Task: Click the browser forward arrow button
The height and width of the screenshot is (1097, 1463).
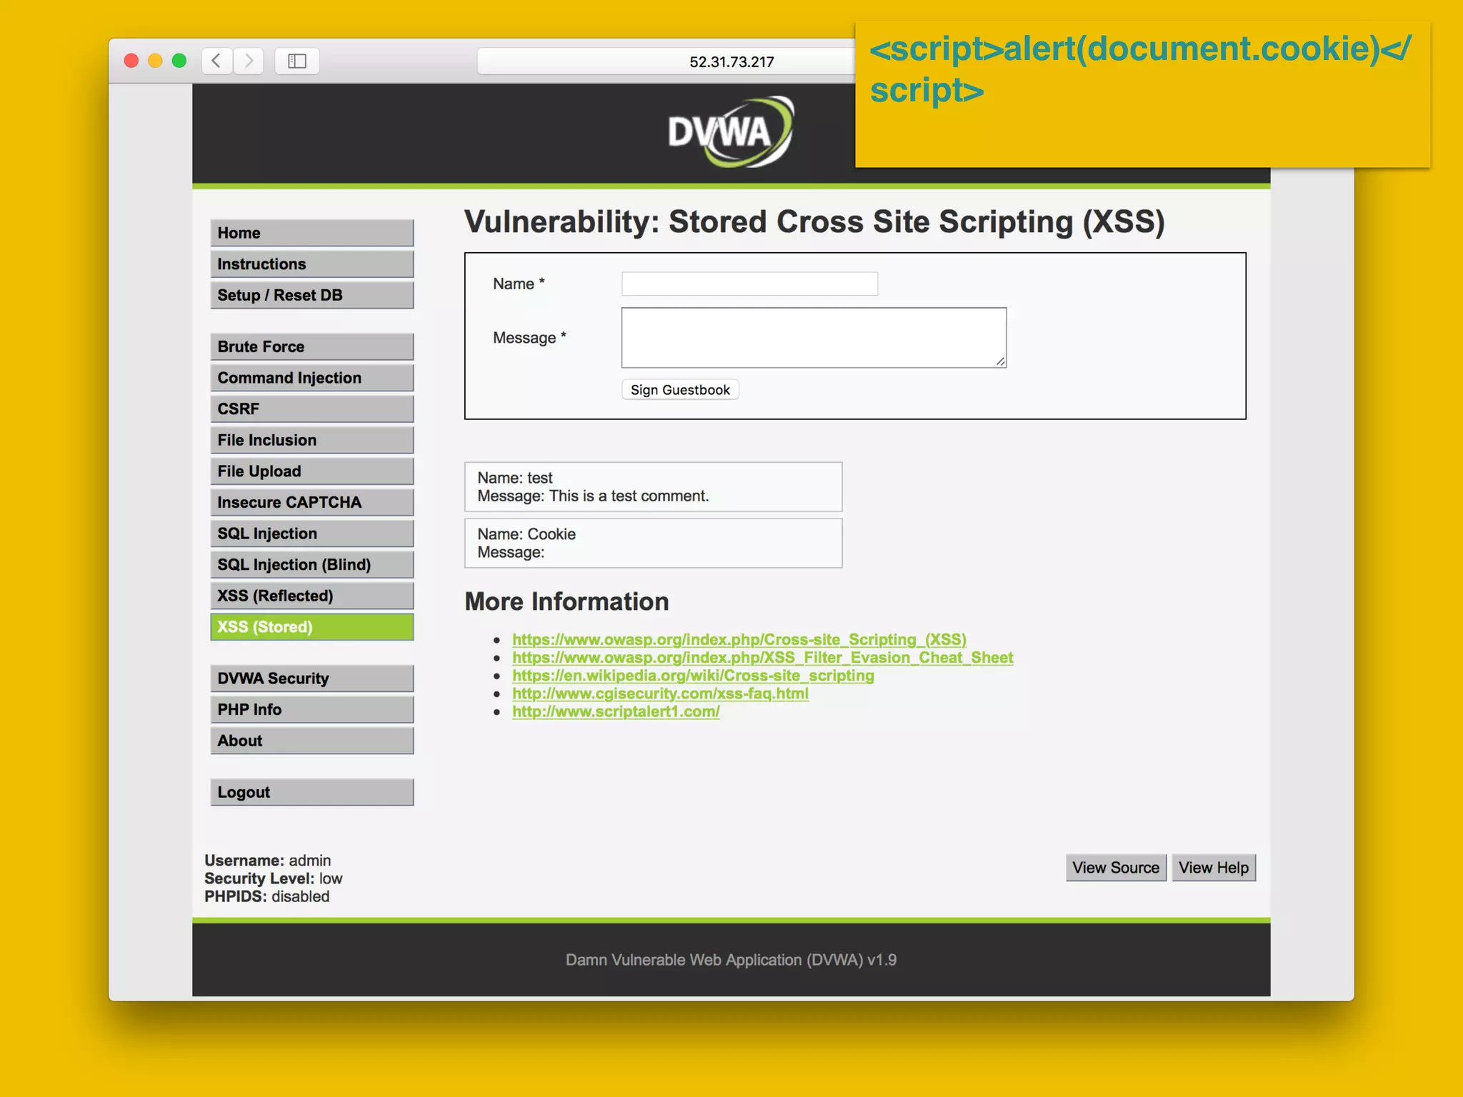Action: coord(249,61)
